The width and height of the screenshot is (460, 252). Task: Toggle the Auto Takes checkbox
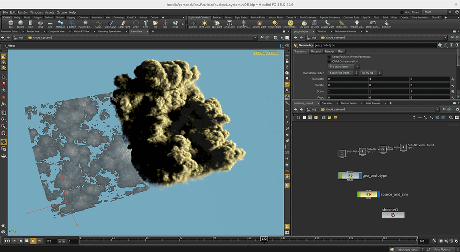coord(402,12)
